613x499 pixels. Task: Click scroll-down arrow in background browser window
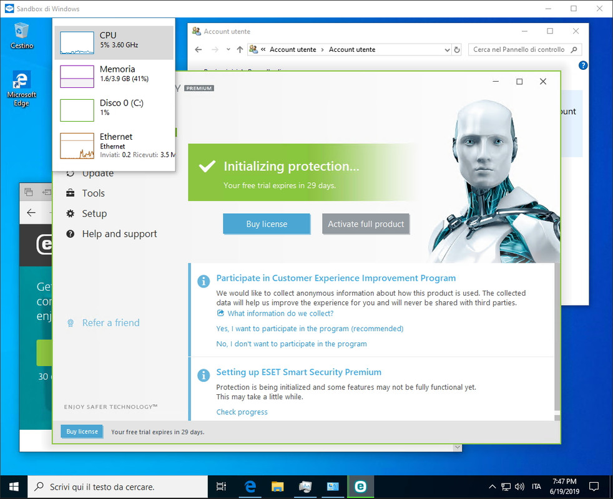(x=457, y=447)
